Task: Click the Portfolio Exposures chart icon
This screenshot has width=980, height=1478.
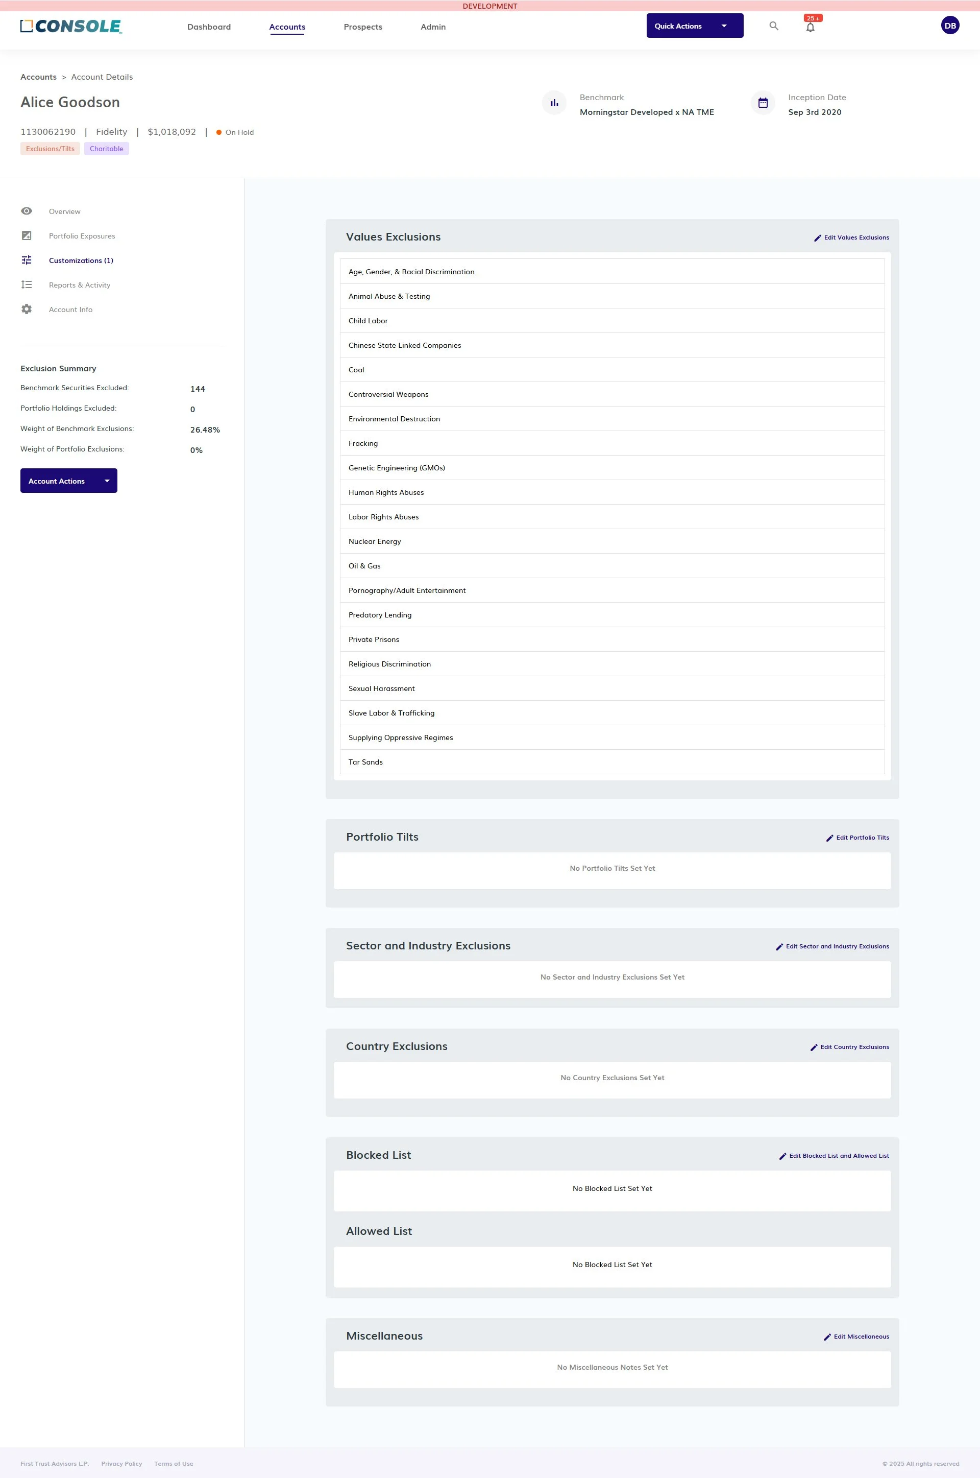Action: coord(26,236)
